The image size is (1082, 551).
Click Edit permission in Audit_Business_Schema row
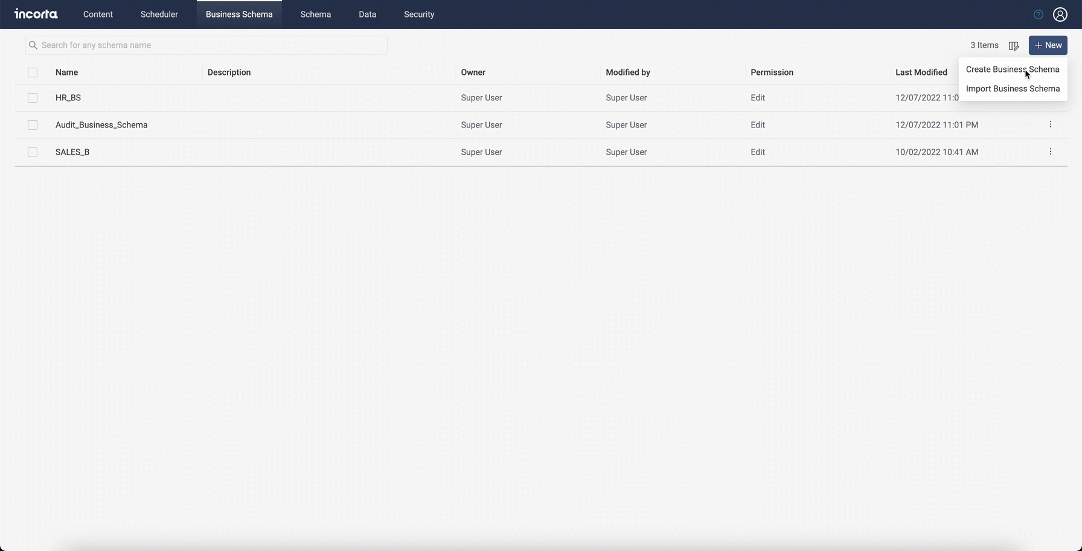coord(758,125)
